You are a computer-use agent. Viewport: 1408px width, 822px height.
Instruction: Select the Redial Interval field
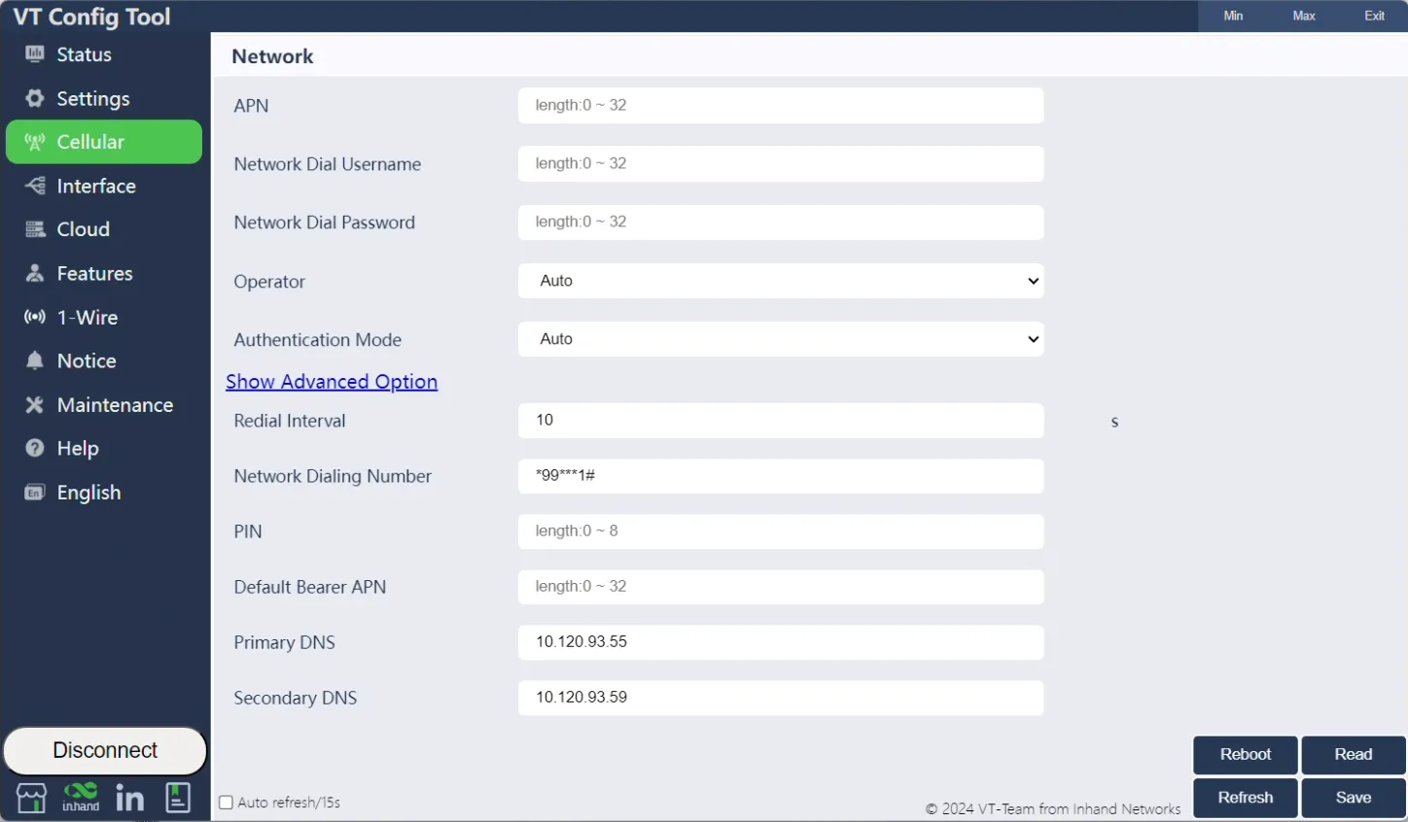(x=781, y=421)
